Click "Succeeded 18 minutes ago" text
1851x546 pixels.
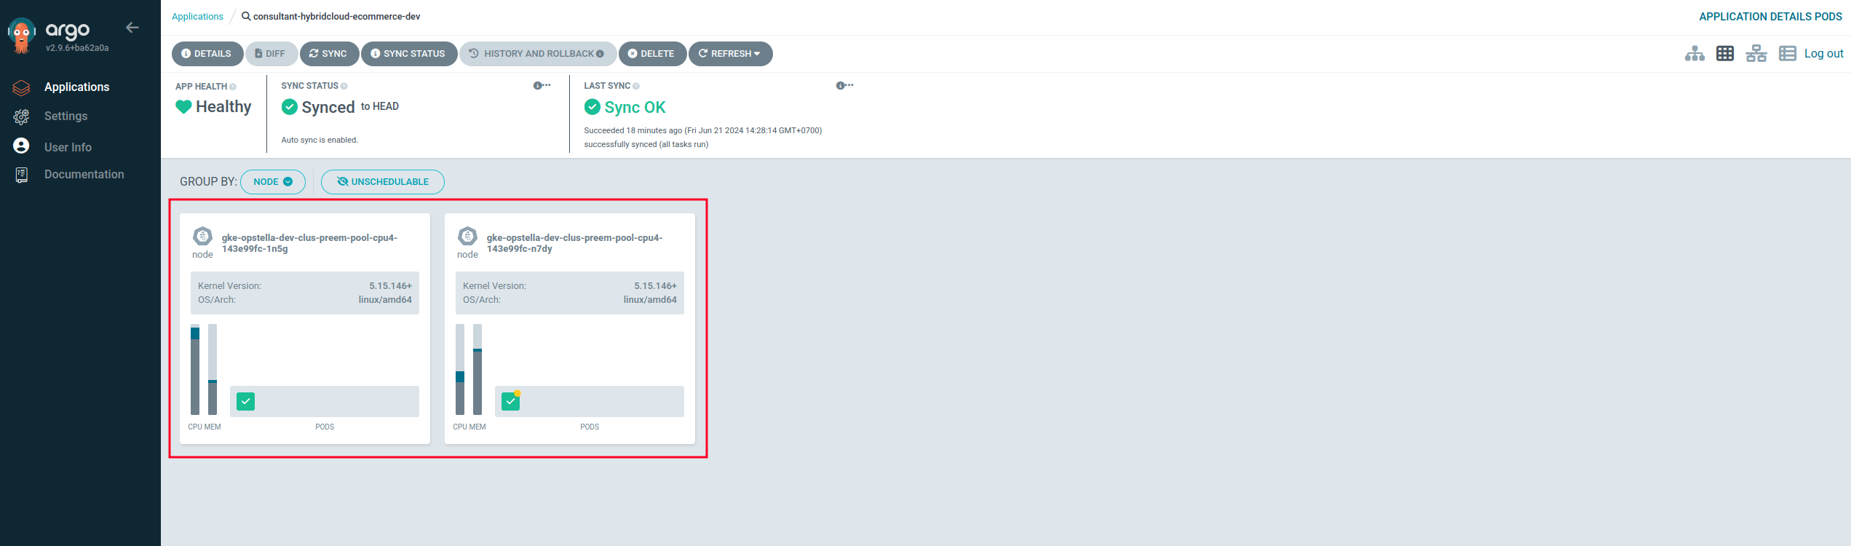[633, 130]
